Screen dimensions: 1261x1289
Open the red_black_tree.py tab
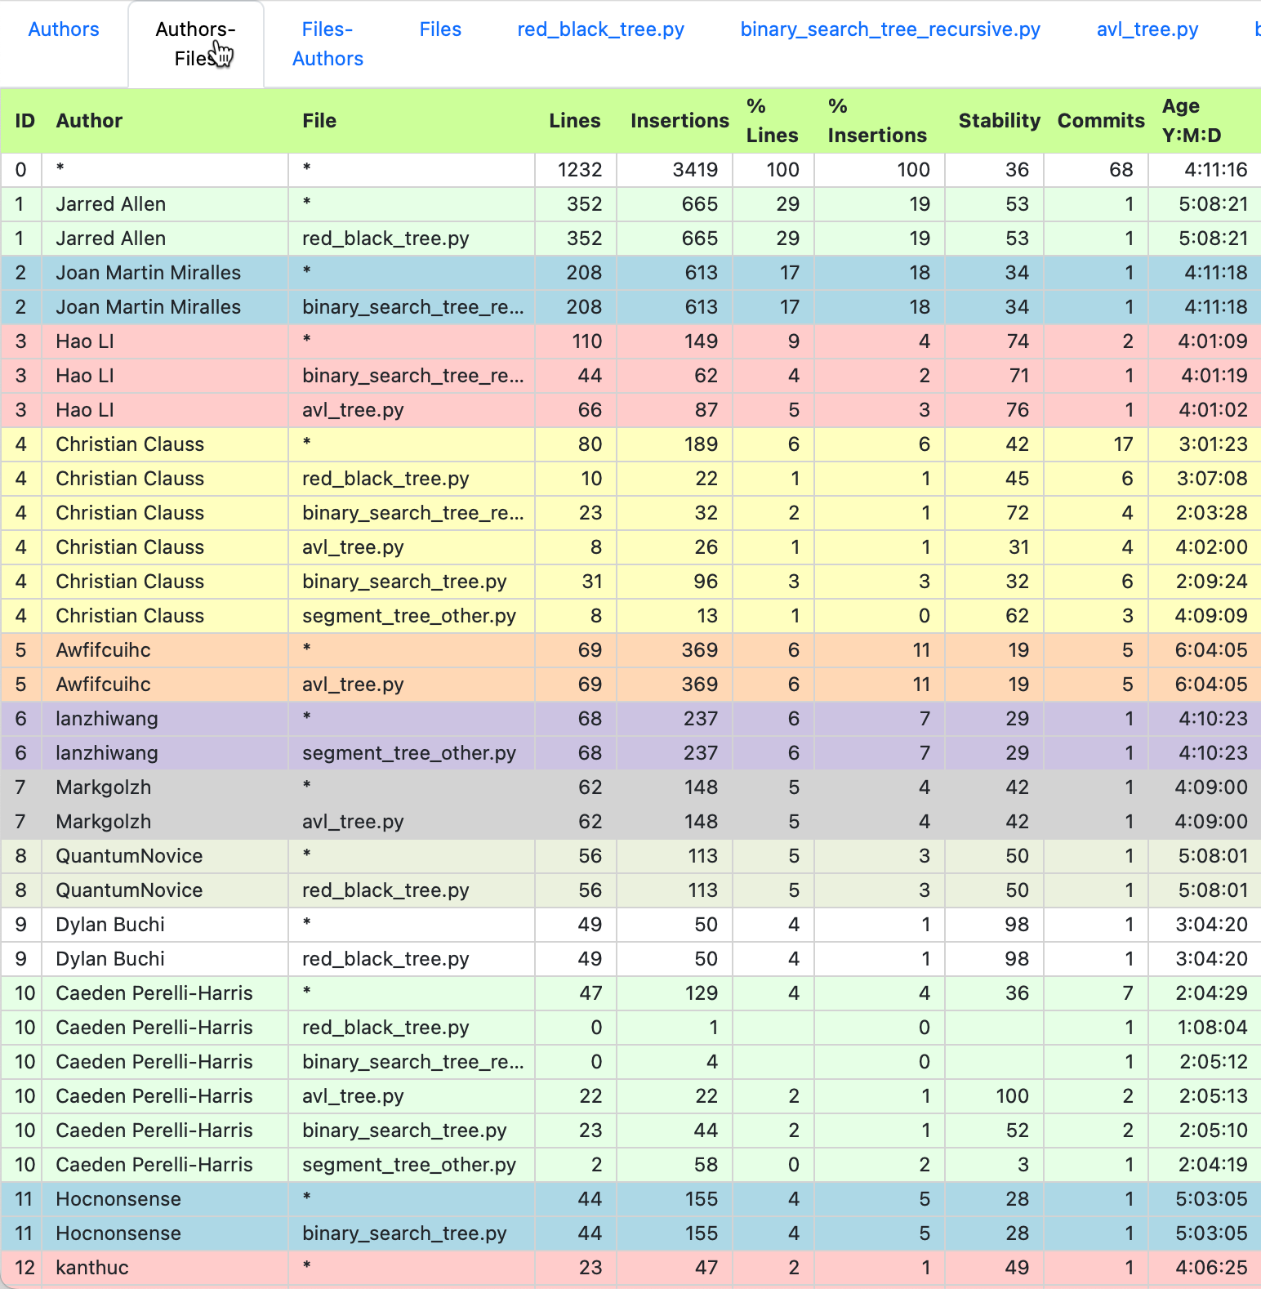tap(601, 29)
